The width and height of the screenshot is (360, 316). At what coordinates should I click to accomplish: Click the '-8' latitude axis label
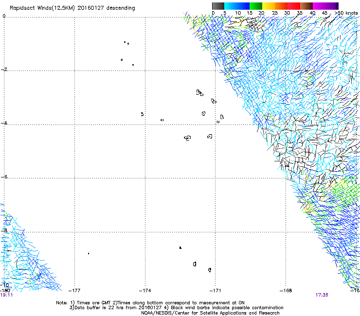pyautogui.click(x=4, y=230)
